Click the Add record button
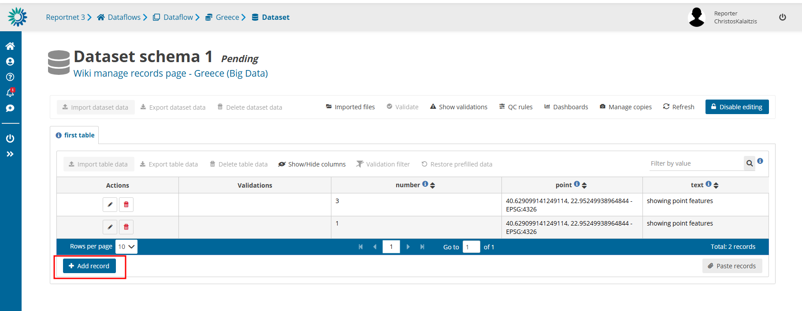The height and width of the screenshot is (311, 802). (x=89, y=266)
